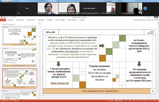159x102 pixels.
Task: Open the ФАЙЛ tab
Action: click(3, 20)
